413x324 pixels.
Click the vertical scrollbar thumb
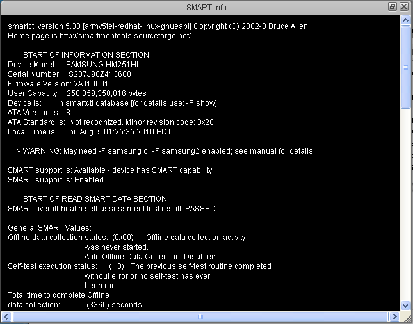(x=405, y=68)
